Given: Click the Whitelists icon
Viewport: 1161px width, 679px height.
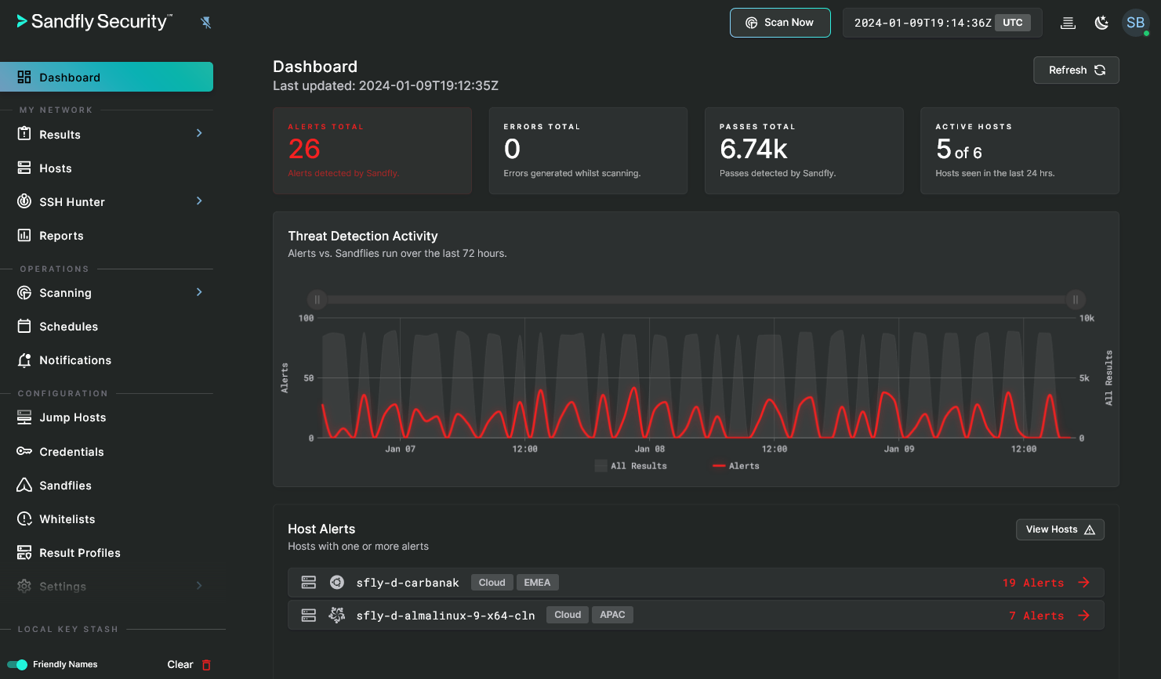Looking at the screenshot, I should pos(24,518).
